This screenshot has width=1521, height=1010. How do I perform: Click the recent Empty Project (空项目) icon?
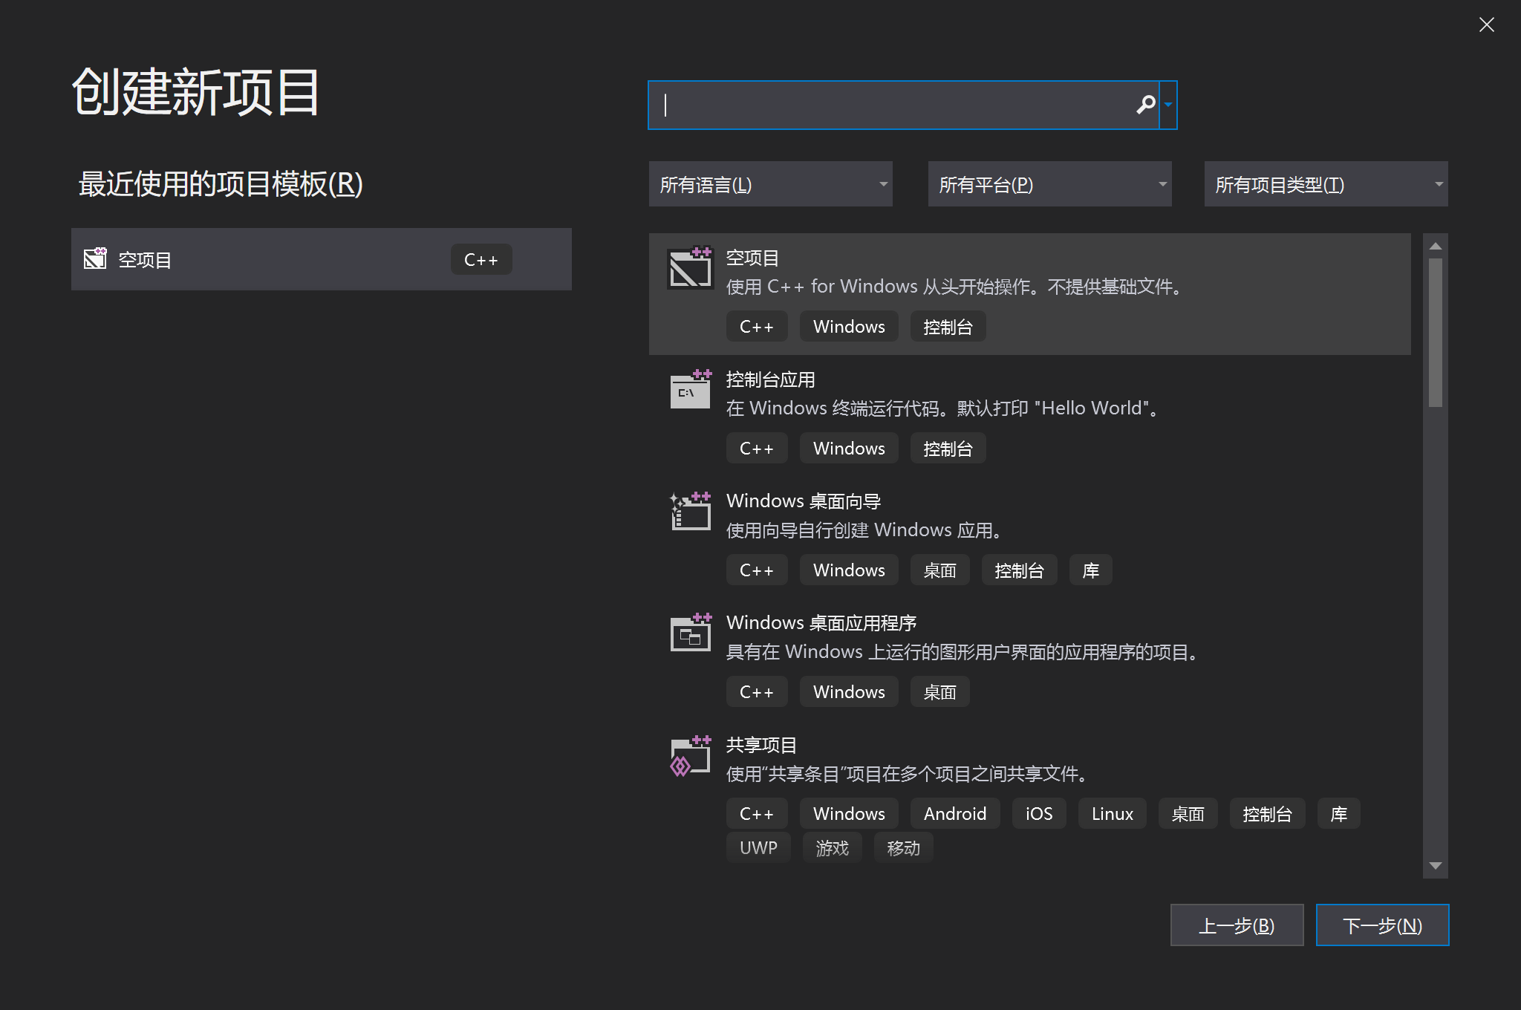coord(95,258)
